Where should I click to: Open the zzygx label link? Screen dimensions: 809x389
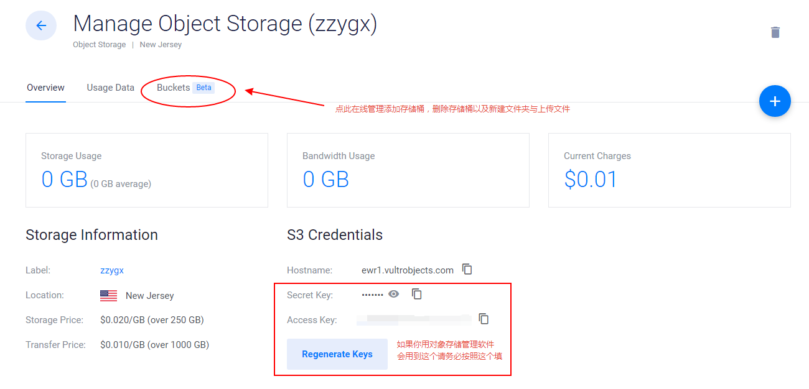point(112,270)
